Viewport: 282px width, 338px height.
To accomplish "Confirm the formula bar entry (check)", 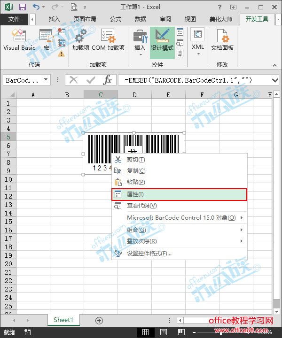I will pyautogui.click(x=91, y=80).
